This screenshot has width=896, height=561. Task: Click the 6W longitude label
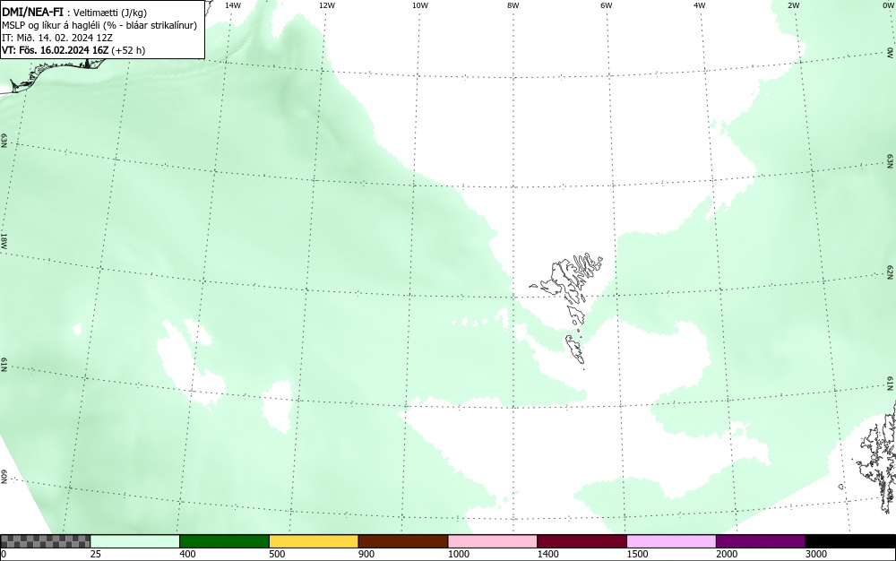(607, 5)
